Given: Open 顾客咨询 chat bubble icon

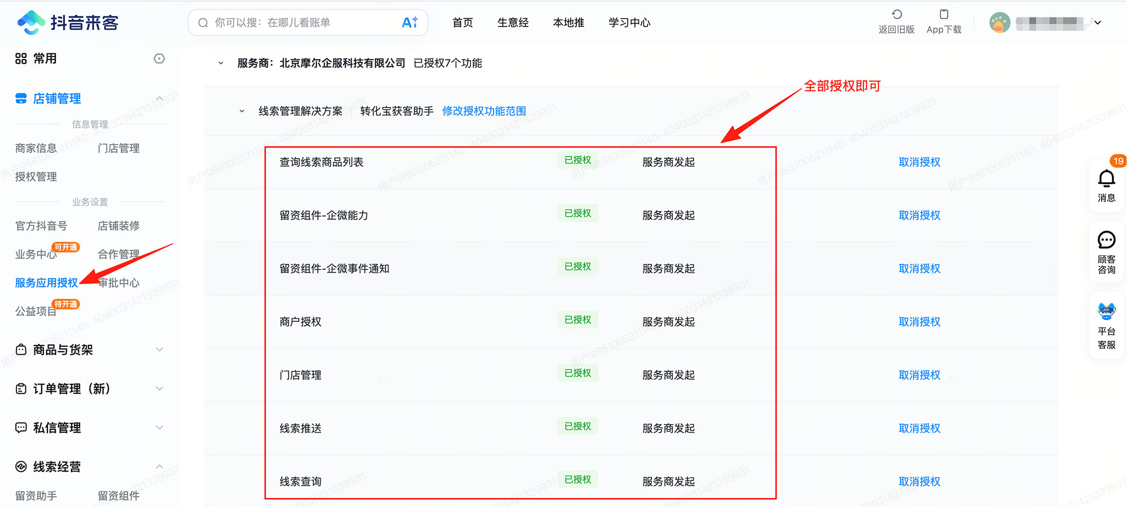Looking at the screenshot, I should point(1106,241).
